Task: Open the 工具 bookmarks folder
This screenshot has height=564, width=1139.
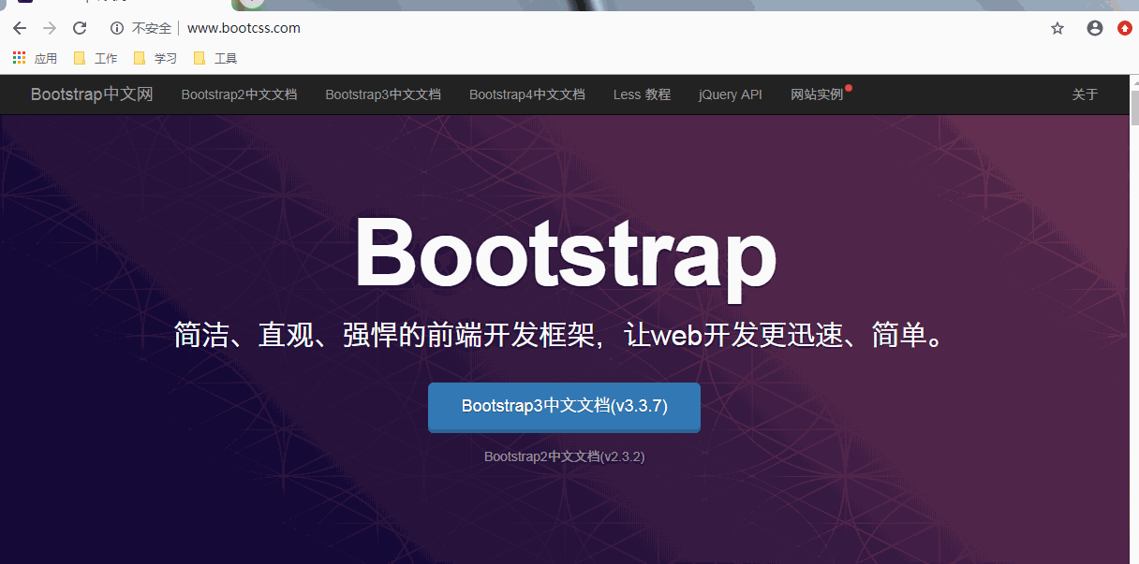Action: pyautogui.click(x=215, y=58)
